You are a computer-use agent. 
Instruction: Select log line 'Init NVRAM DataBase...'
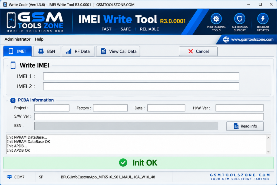point(27,137)
